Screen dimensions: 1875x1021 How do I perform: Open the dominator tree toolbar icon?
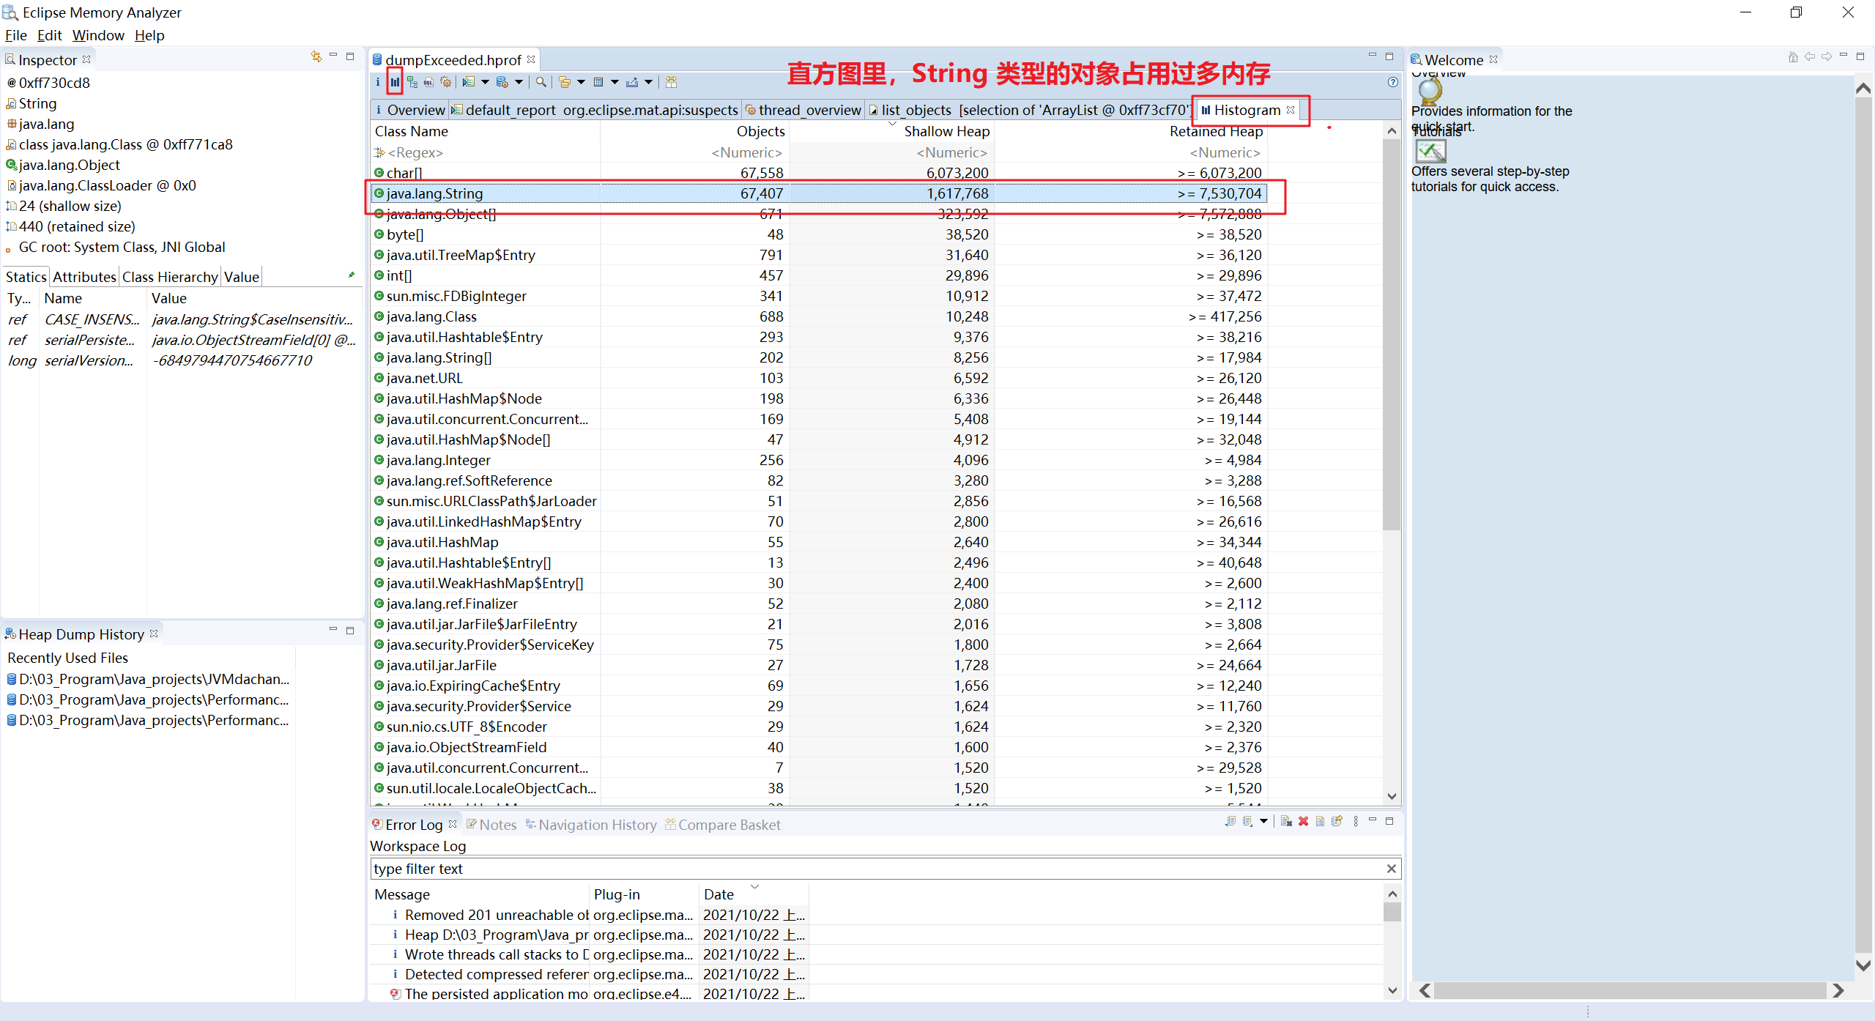point(412,82)
